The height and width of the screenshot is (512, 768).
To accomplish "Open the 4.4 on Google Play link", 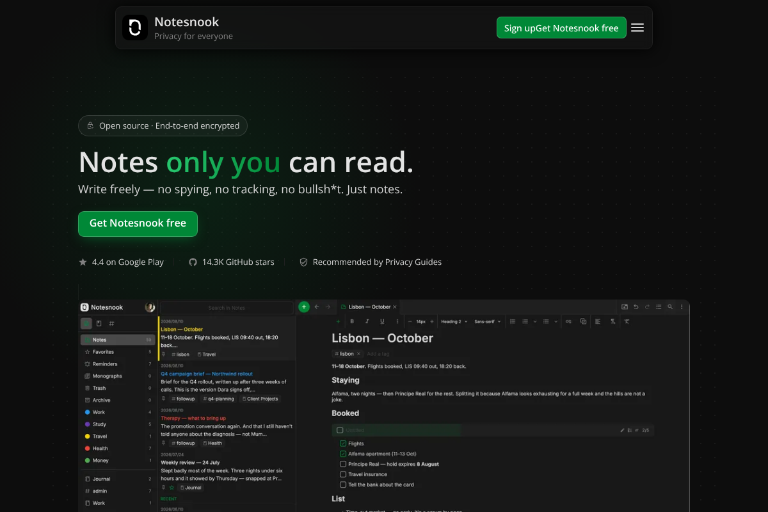I will click(121, 262).
